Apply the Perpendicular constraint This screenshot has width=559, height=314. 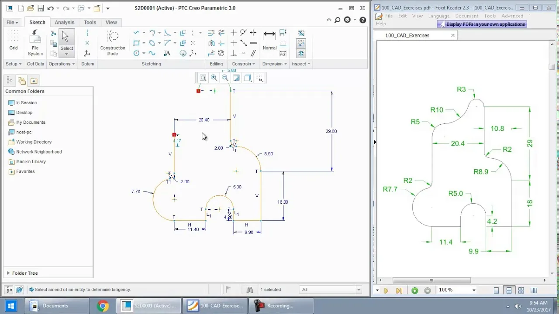(234, 53)
